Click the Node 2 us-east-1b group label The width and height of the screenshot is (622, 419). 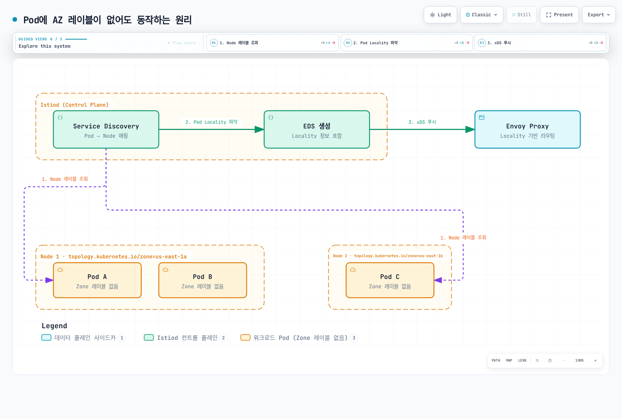click(388, 256)
